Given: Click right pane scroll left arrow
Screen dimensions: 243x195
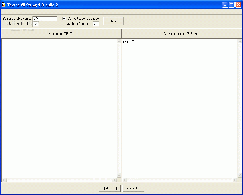Looking at the screenshot, I should (x=125, y=180).
